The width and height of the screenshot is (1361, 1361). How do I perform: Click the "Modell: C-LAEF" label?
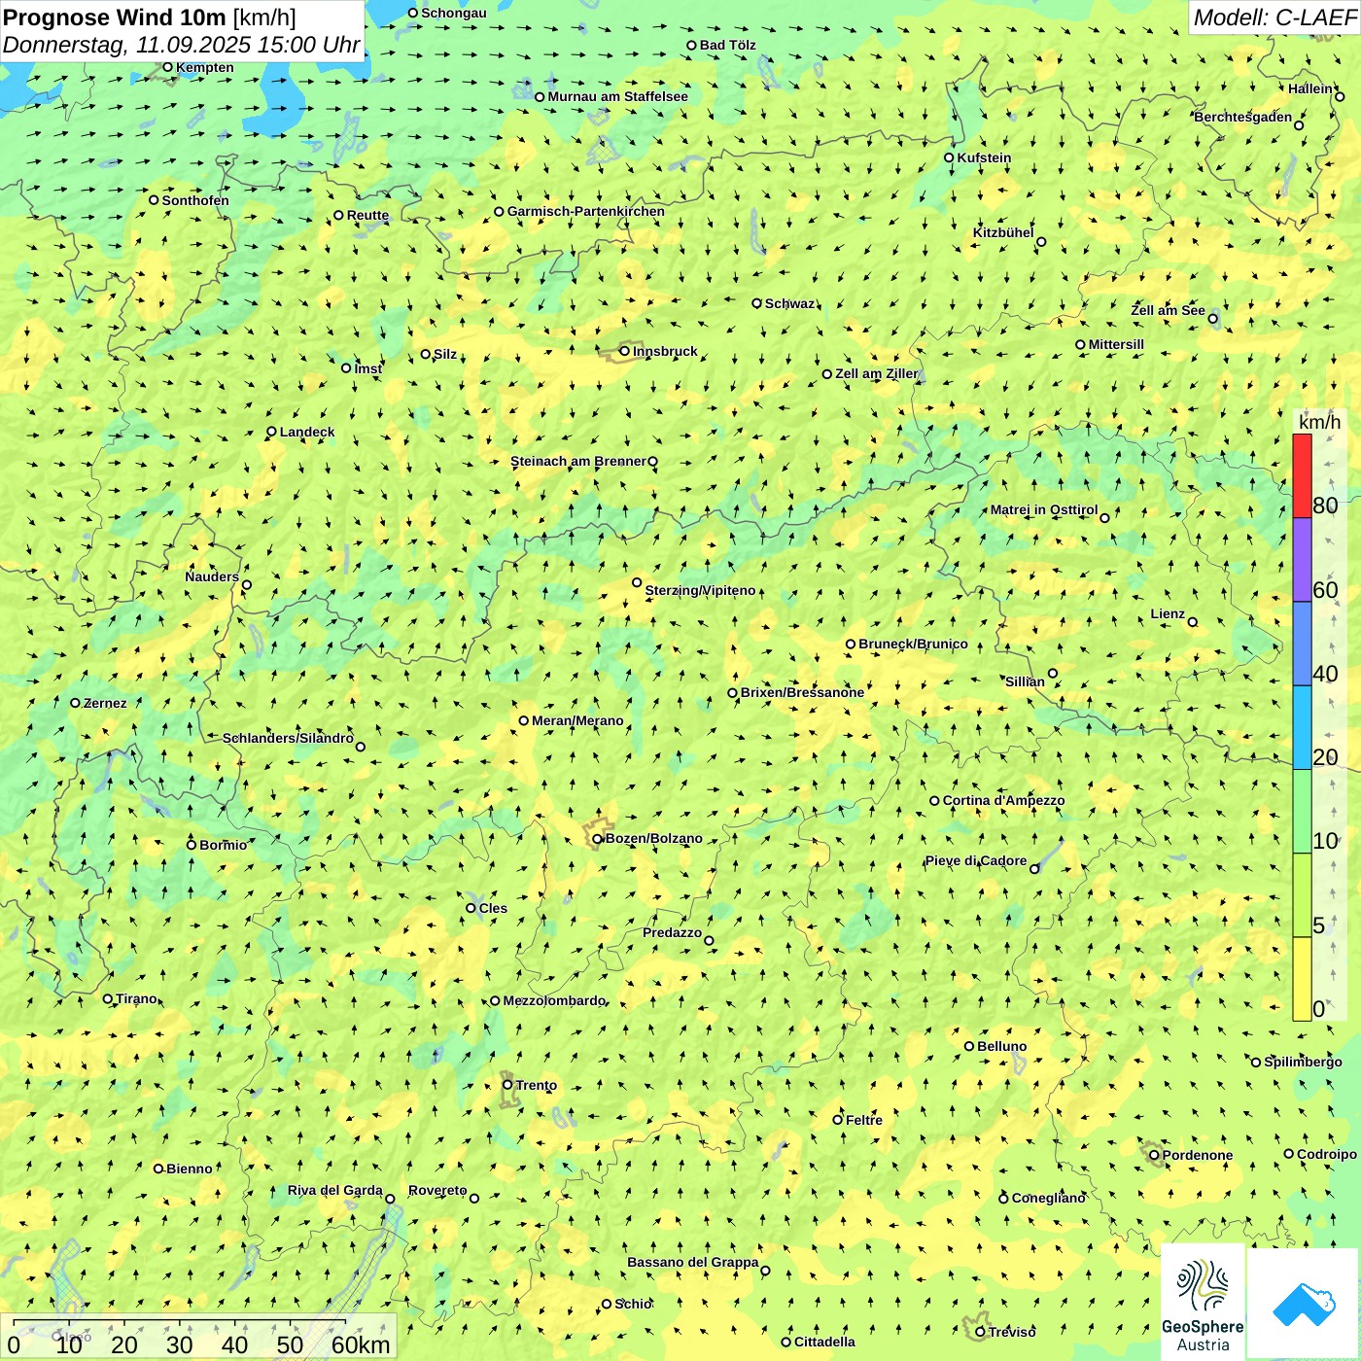coord(1274,17)
